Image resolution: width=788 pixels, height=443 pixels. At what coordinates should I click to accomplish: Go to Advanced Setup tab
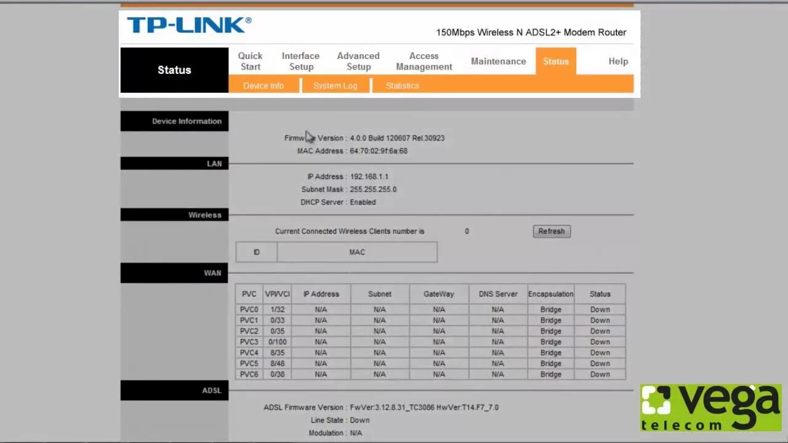click(x=358, y=61)
